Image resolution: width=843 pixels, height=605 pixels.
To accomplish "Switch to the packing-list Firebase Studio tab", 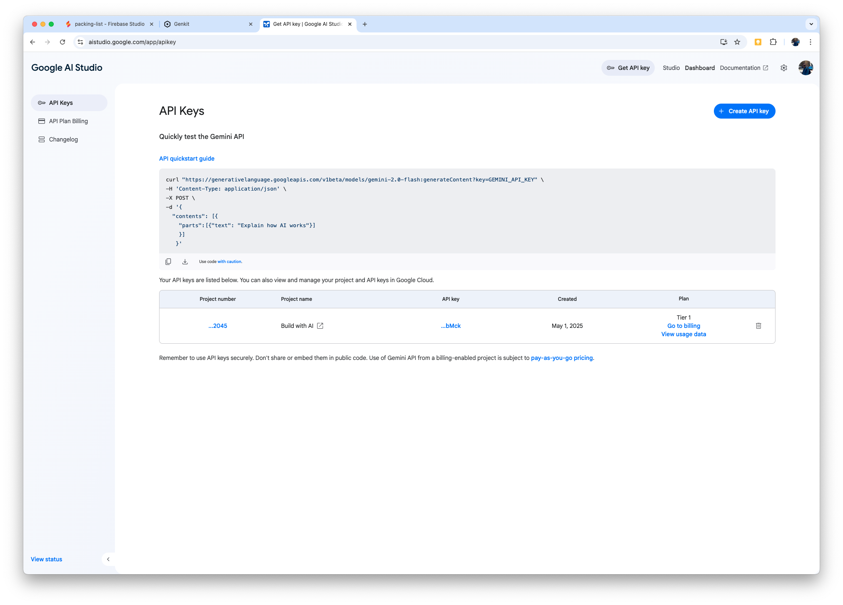I will (110, 24).
